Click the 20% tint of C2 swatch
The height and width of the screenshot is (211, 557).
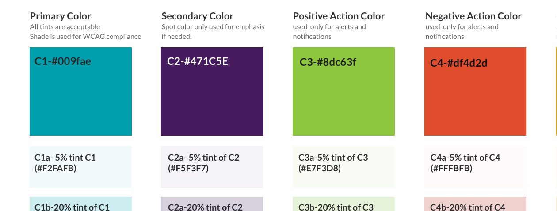coord(212,204)
